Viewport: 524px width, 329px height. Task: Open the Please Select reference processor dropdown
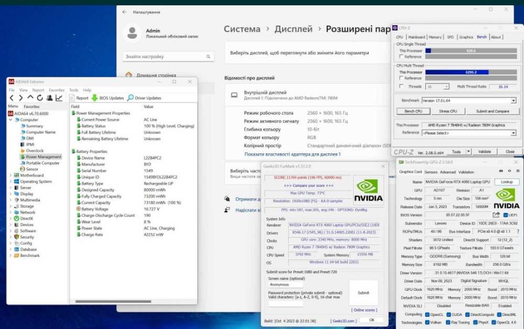point(513,133)
